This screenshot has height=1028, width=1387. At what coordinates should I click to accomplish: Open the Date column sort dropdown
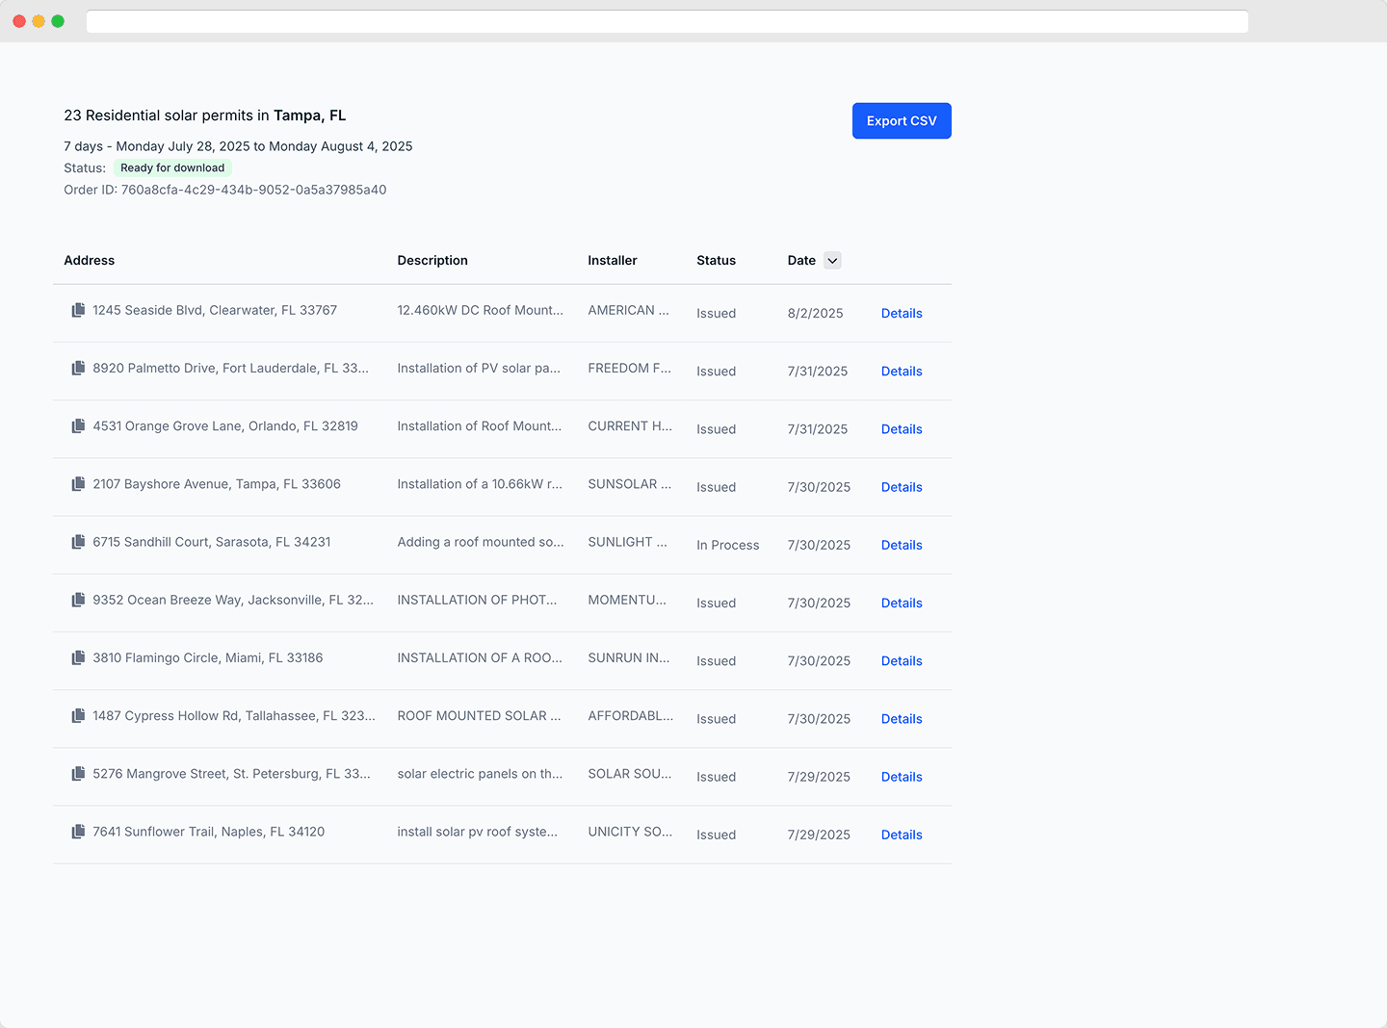tap(832, 261)
